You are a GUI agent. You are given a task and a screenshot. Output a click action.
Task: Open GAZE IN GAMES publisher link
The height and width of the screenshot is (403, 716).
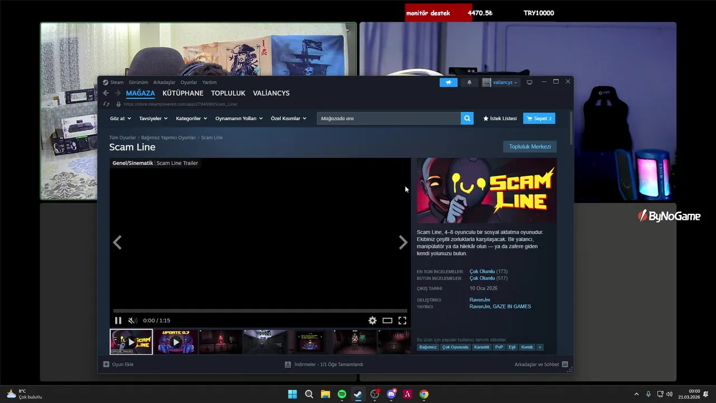[512, 307]
